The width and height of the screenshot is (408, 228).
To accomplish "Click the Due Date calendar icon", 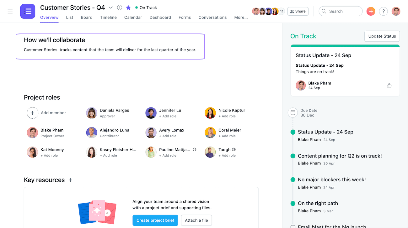I will [x=293, y=112].
